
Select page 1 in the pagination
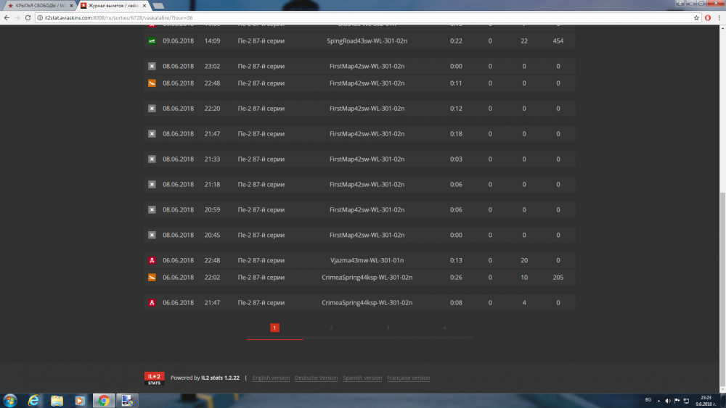274,328
